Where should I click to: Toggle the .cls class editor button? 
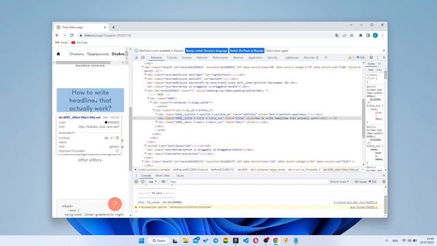tap(379, 70)
